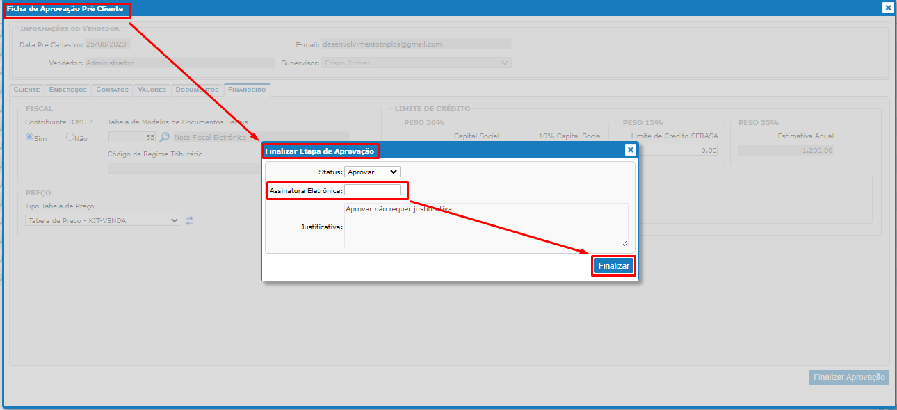The height and width of the screenshot is (410, 897).
Task: Select the Não radio for Contribuinte ICMS
Action: tap(70, 137)
